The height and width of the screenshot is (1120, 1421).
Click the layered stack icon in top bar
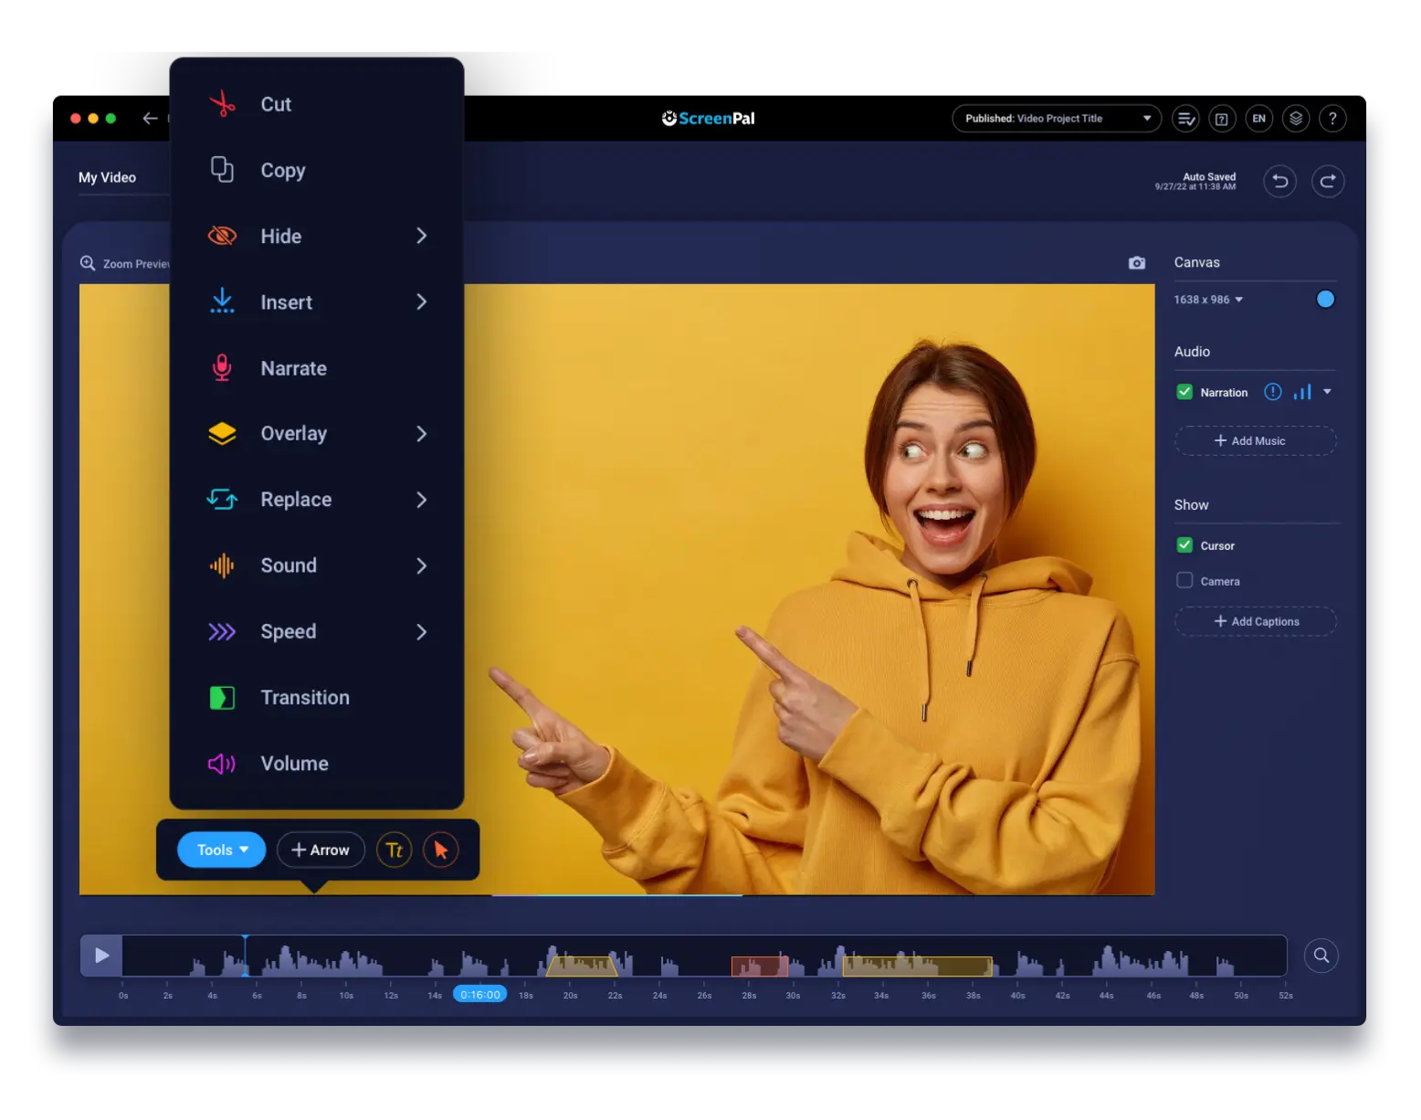click(x=1296, y=118)
